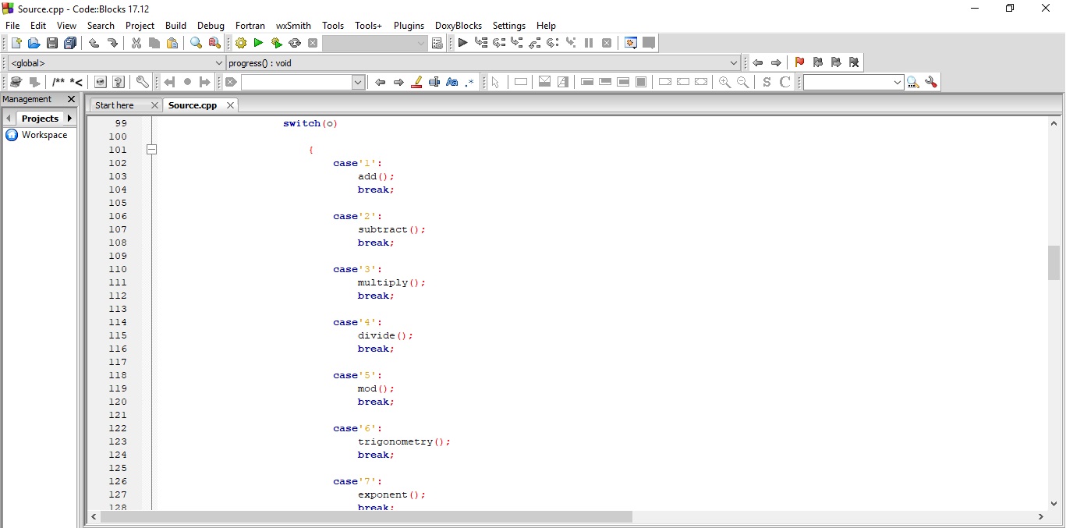
Task: Open DoxyBlocks preferences wrench icon
Action: pyautogui.click(x=142, y=82)
